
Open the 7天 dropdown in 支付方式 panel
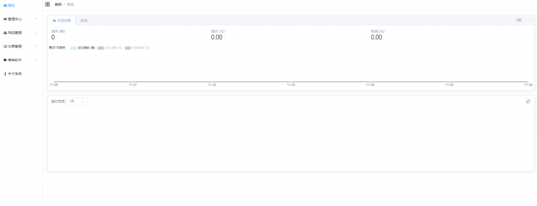click(x=77, y=101)
